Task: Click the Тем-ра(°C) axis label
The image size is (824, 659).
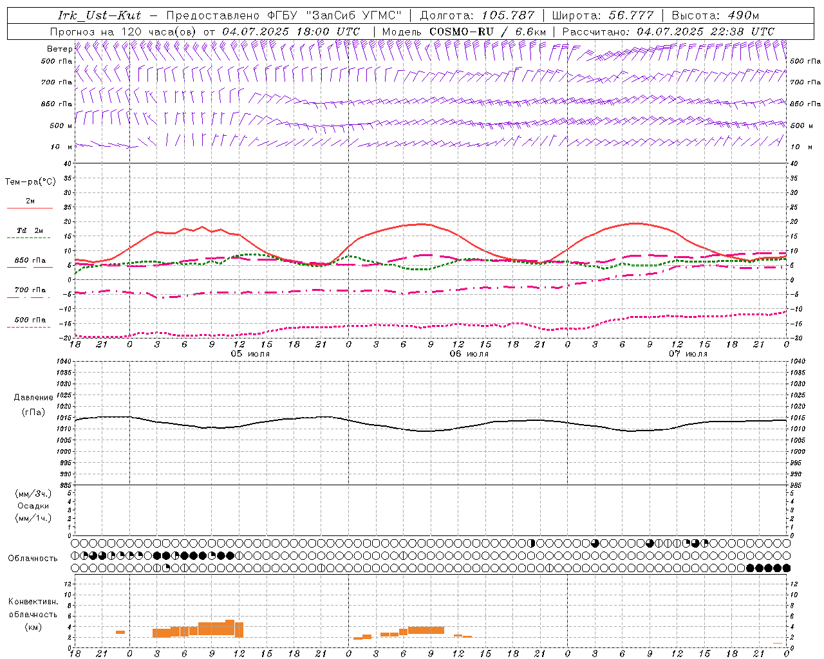Action: (30, 182)
